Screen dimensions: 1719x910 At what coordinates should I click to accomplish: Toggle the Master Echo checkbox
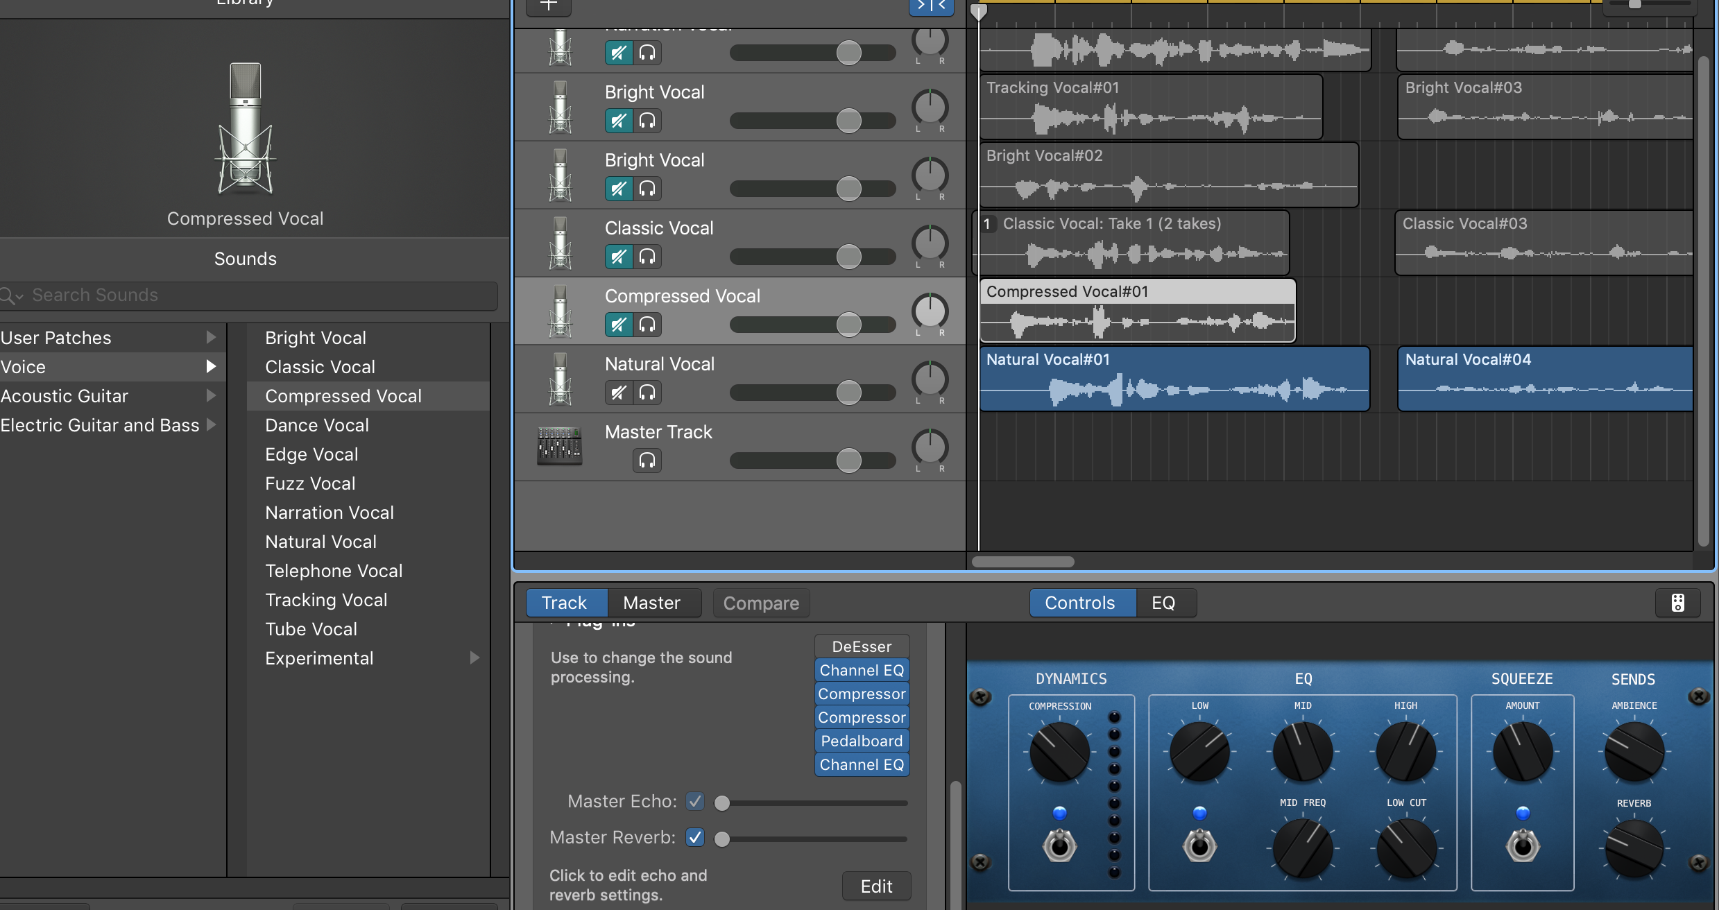695,801
